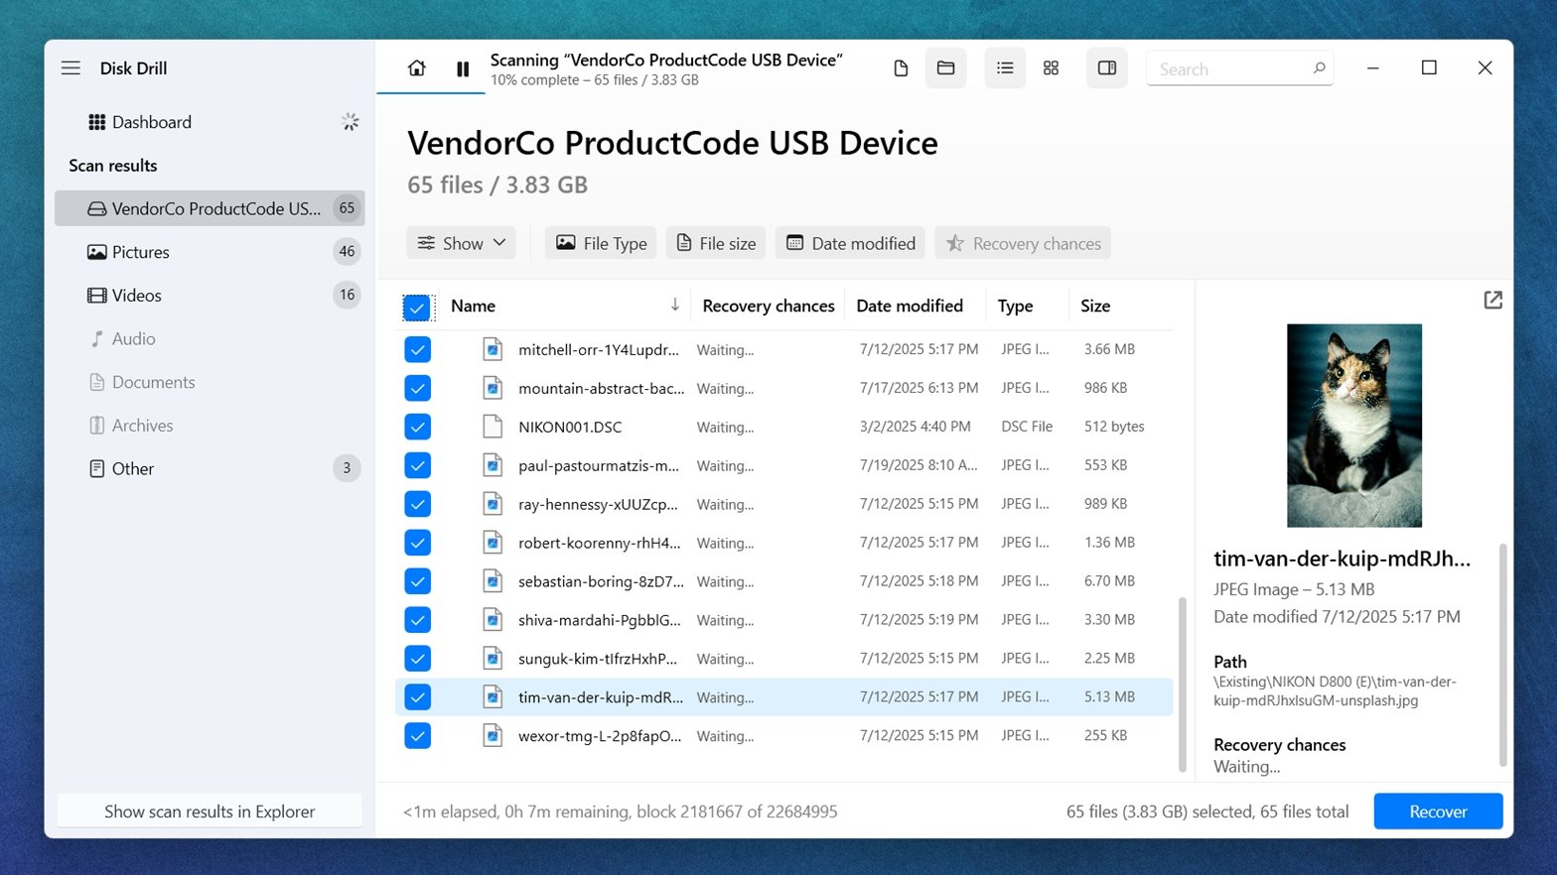Screen dimensions: 1557x875
Task: Toggle the select-all checkbox in header
Action: click(x=418, y=308)
